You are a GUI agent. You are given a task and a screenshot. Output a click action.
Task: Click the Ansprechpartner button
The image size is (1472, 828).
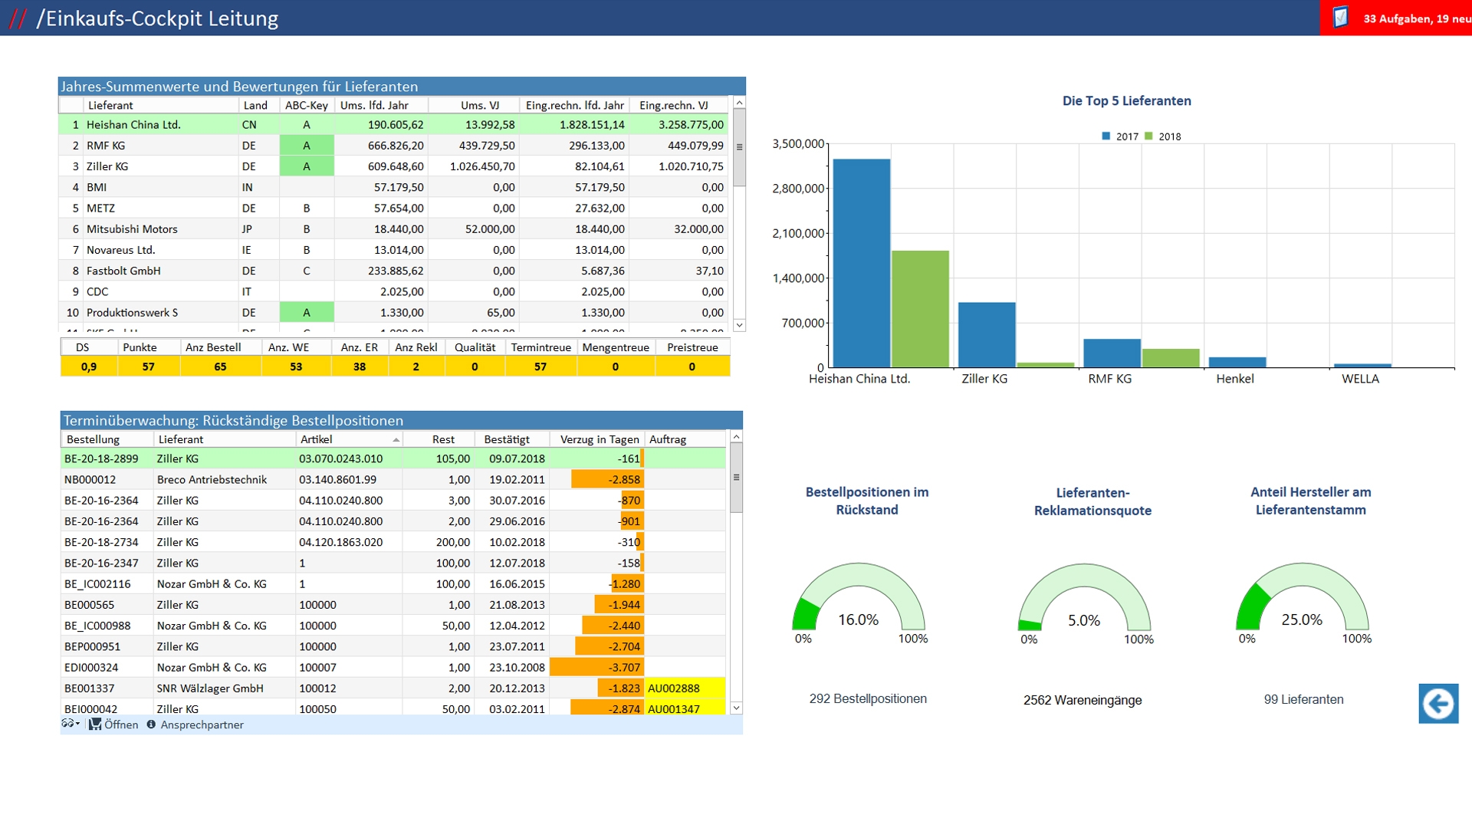click(202, 724)
